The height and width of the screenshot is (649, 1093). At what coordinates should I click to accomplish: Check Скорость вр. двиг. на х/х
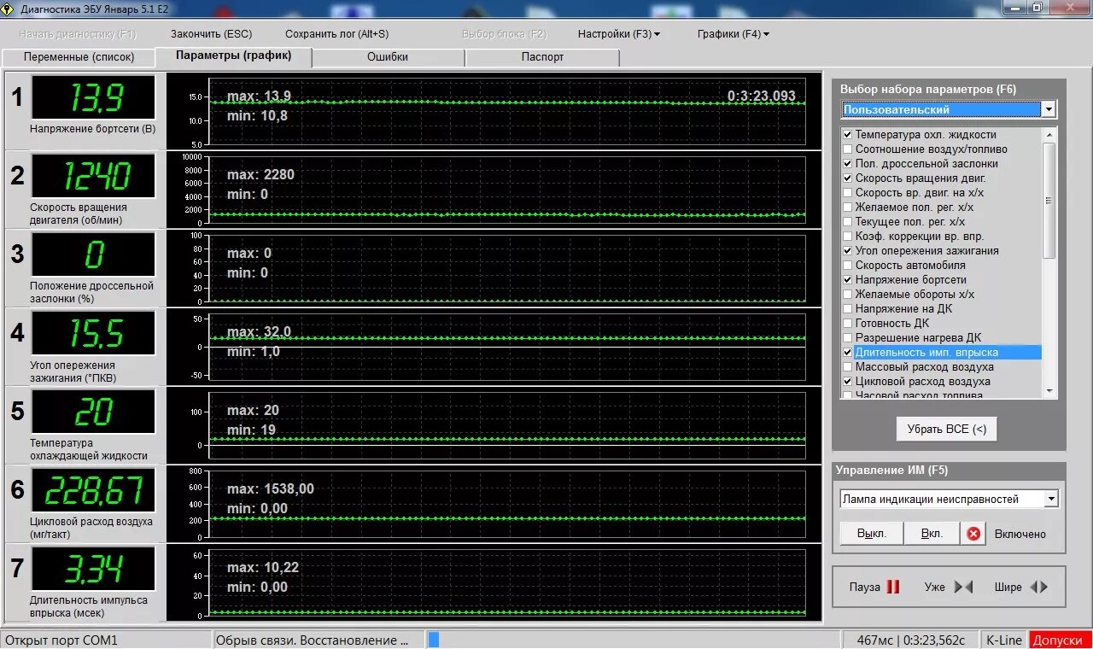pos(848,193)
